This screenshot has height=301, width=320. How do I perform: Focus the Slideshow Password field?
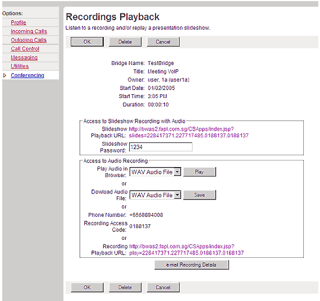[161, 147]
